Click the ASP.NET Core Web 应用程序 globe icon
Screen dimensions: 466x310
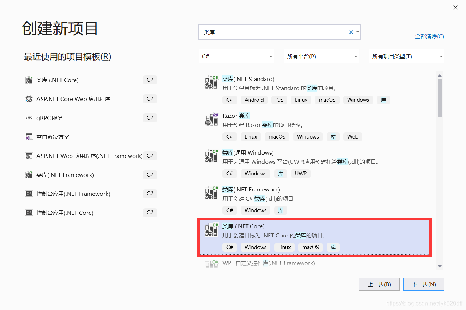tap(29, 99)
